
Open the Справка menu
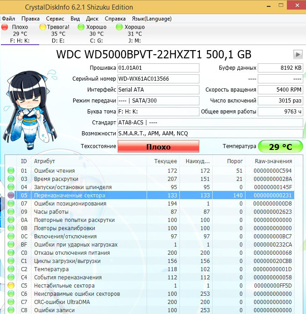(115, 19)
